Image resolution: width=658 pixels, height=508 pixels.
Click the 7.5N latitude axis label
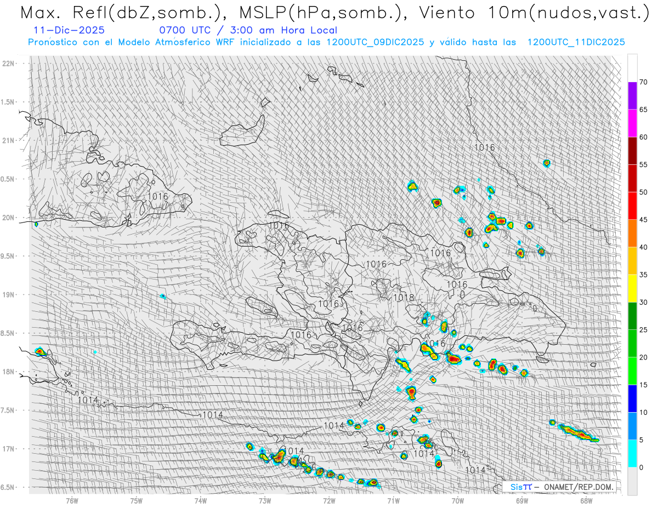pos(8,410)
